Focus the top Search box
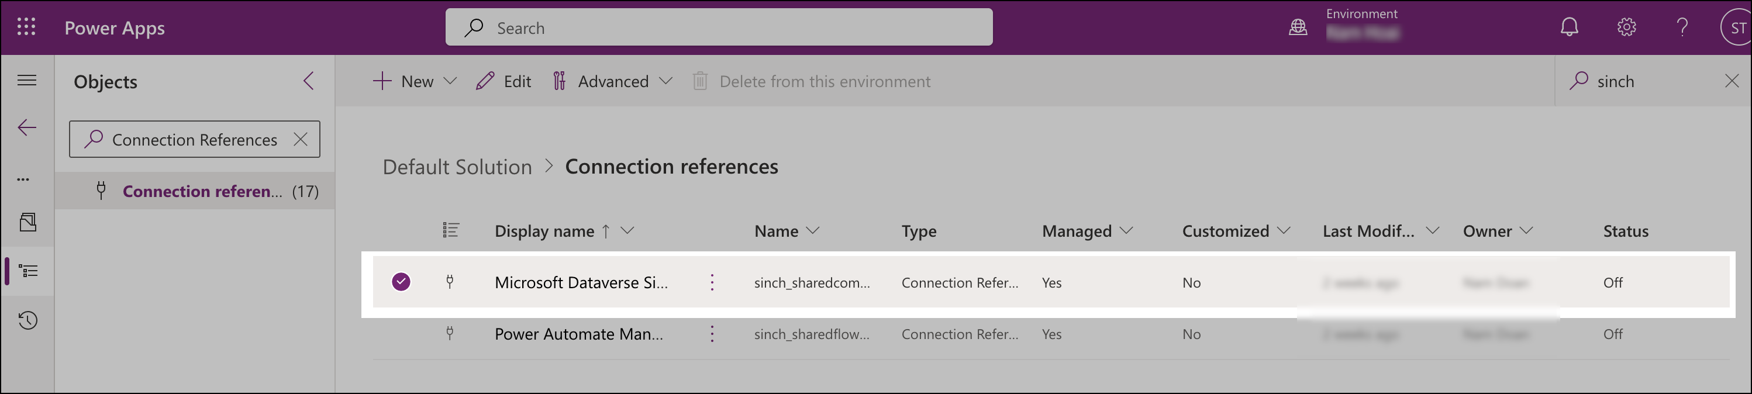Viewport: 1752px width, 394px height. 718,27
